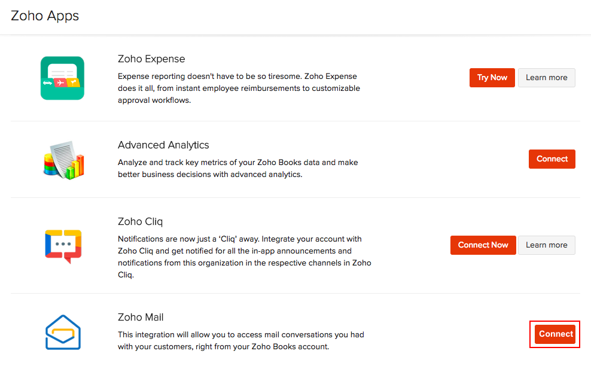Click Learn more next to Zoho Expense
Image resolution: width=591 pixels, height=372 pixels.
(546, 77)
